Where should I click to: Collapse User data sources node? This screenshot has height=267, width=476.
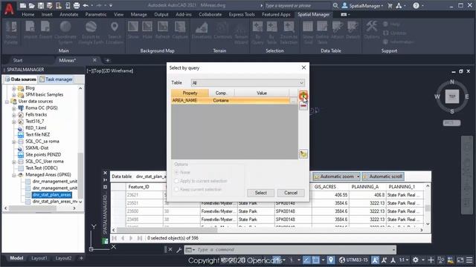(7, 102)
